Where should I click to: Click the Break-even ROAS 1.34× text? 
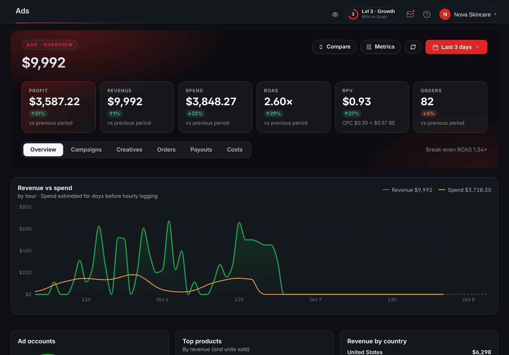456,150
